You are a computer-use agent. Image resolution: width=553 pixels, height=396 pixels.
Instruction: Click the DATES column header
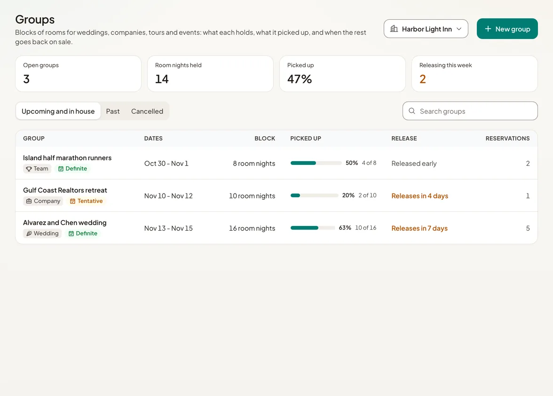point(153,139)
